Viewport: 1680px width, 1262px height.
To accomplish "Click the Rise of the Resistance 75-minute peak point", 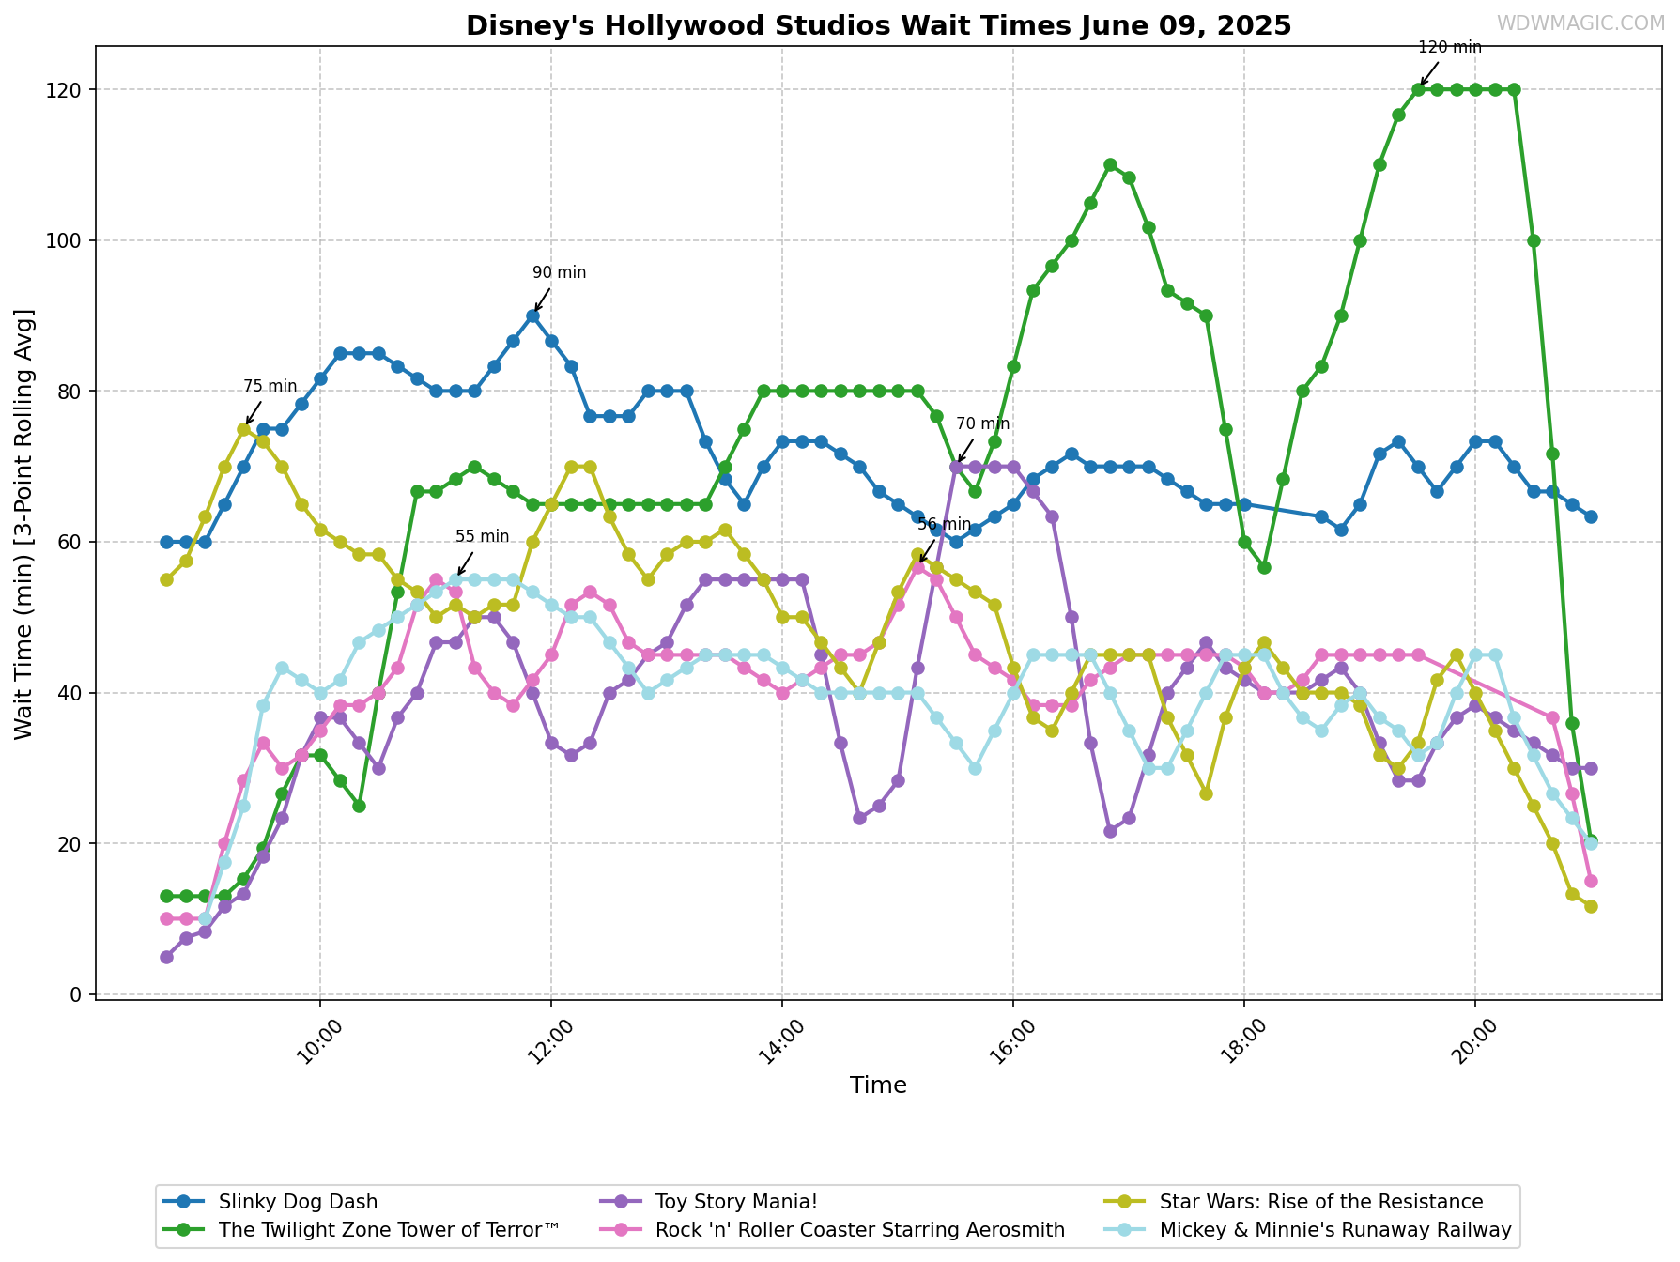I will [243, 429].
